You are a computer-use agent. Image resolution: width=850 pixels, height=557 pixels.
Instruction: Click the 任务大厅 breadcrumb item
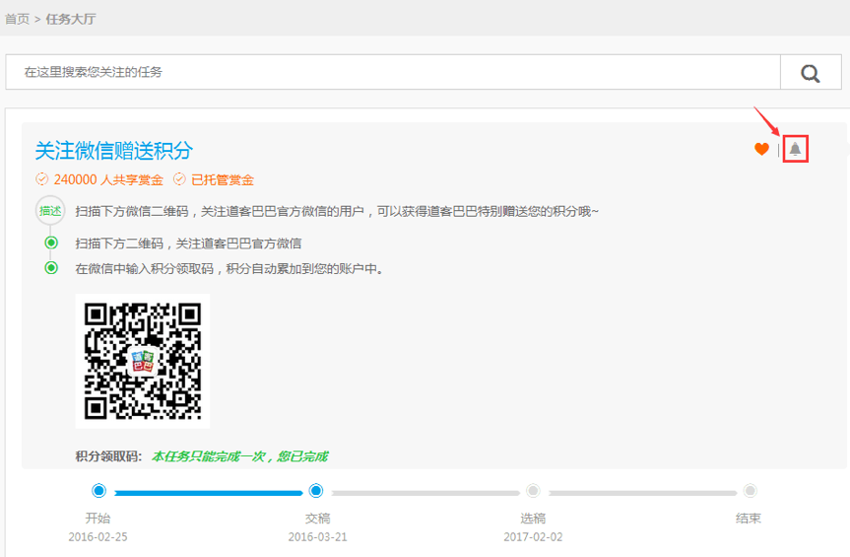click(71, 19)
